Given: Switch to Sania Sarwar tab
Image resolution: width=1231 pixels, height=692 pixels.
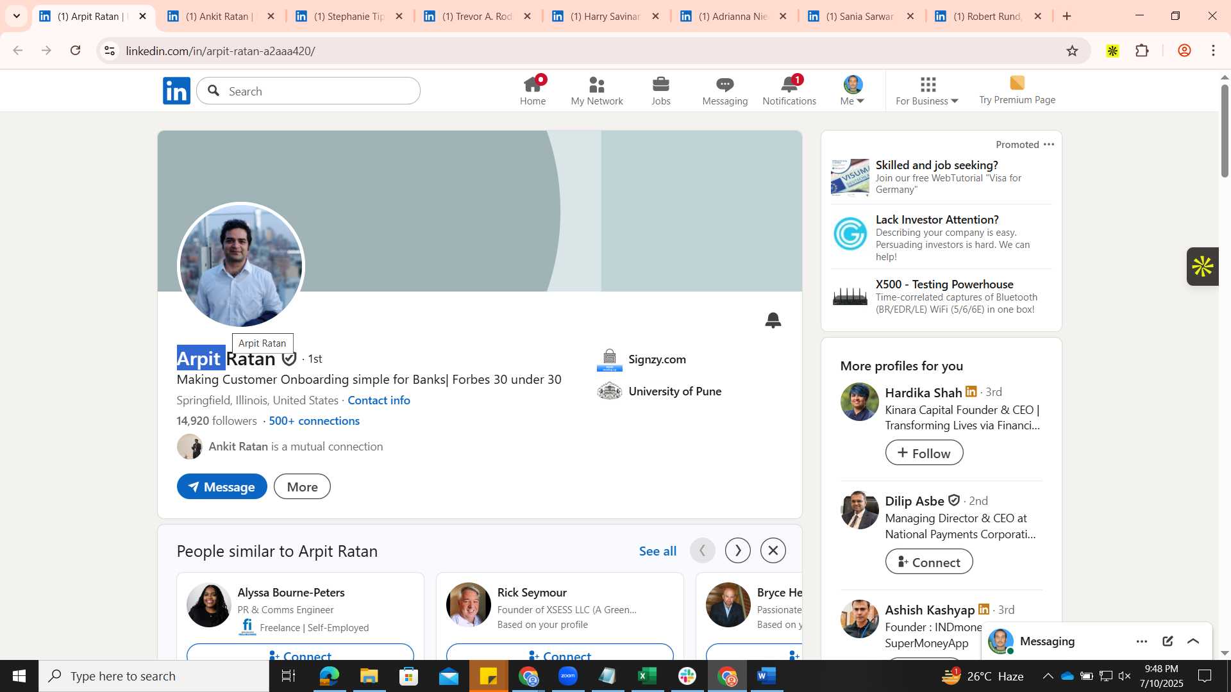Looking at the screenshot, I should pyautogui.click(x=861, y=17).
